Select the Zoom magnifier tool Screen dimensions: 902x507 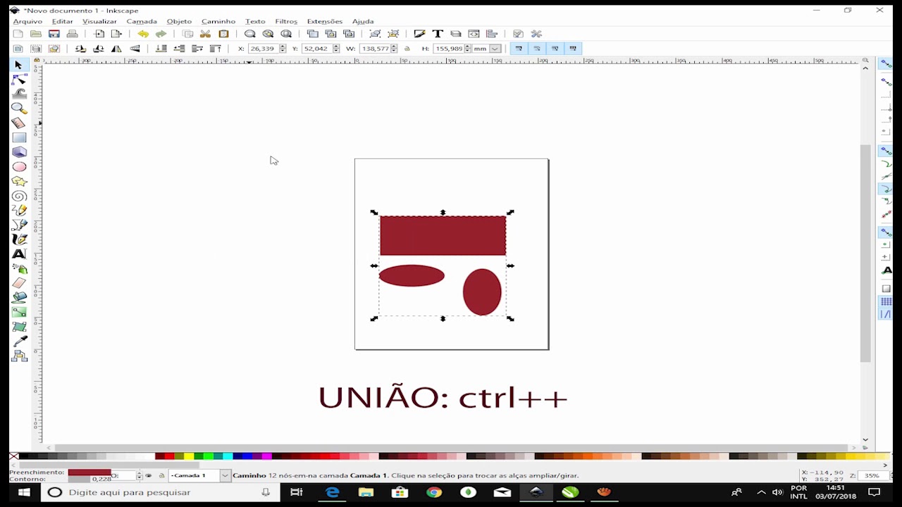coord(19,108)
